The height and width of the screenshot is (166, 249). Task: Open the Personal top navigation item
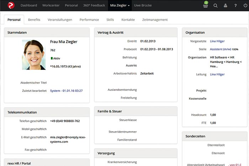coord(71,5)
